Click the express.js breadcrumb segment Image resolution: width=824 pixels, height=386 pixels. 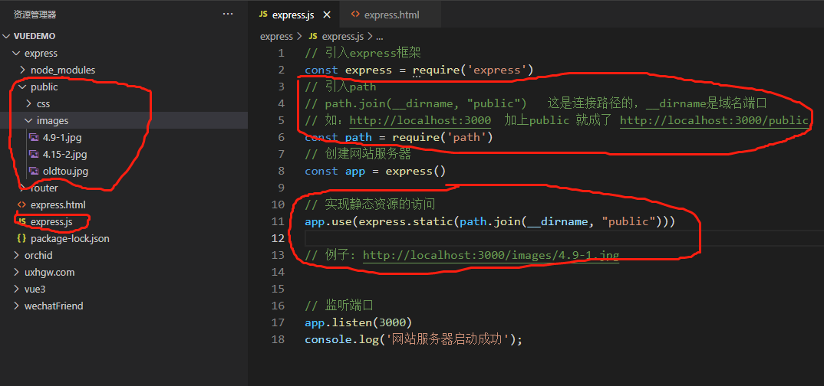click(x=343, y=36)
